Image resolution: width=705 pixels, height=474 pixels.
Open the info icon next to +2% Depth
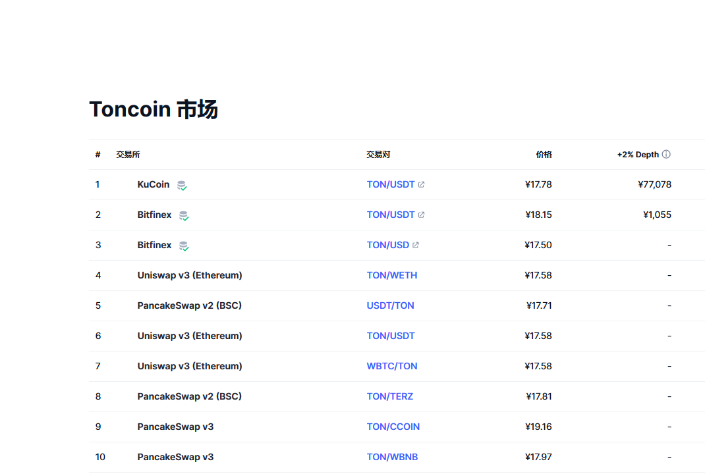tap(666, 154)
